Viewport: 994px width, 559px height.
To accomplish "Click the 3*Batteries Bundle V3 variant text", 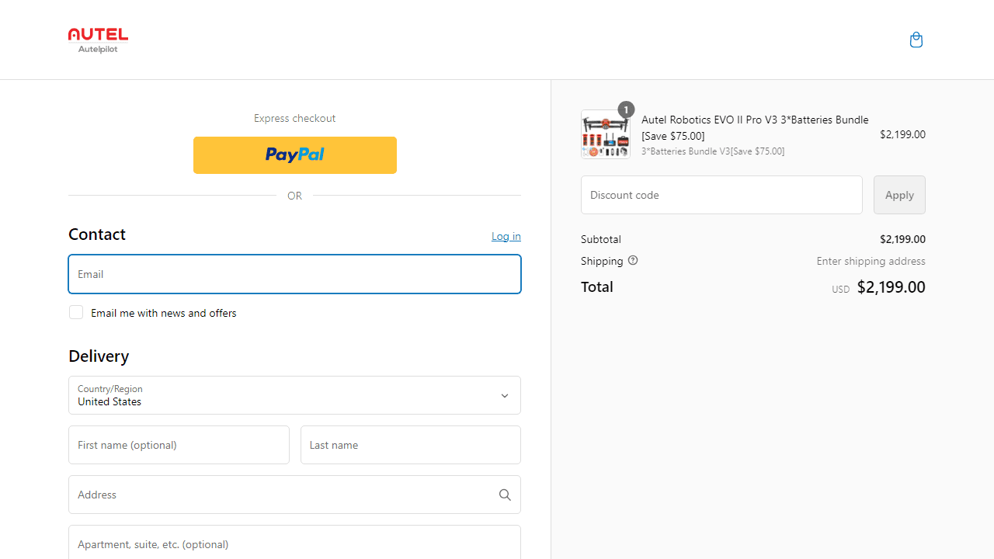I will coord(713,151).
